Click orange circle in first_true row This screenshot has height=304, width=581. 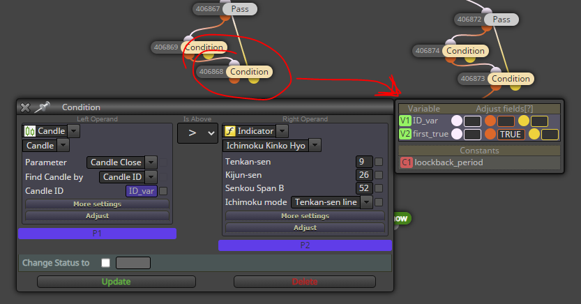click(x=490, y=134)
